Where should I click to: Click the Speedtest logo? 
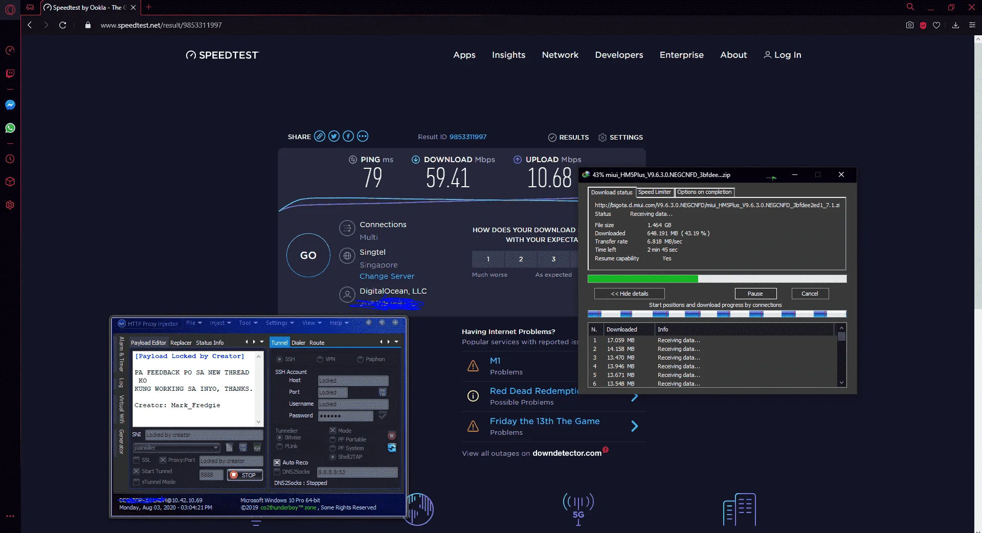pyautogui.click(x=222, y=55)
